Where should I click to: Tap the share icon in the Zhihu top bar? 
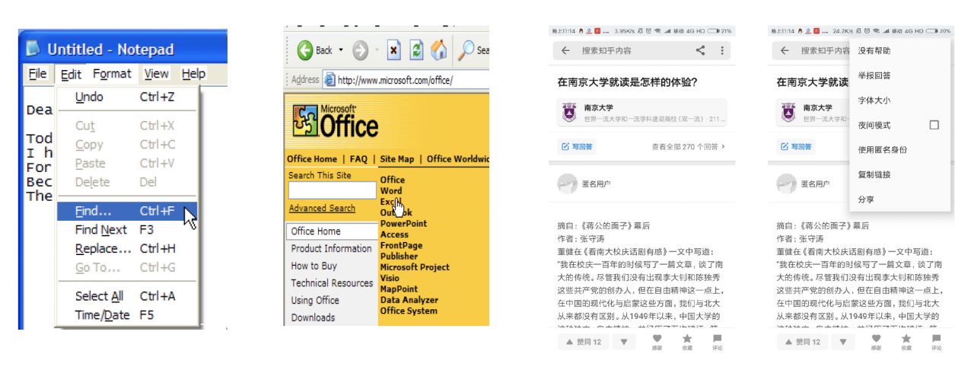click(x=700, y=50)
